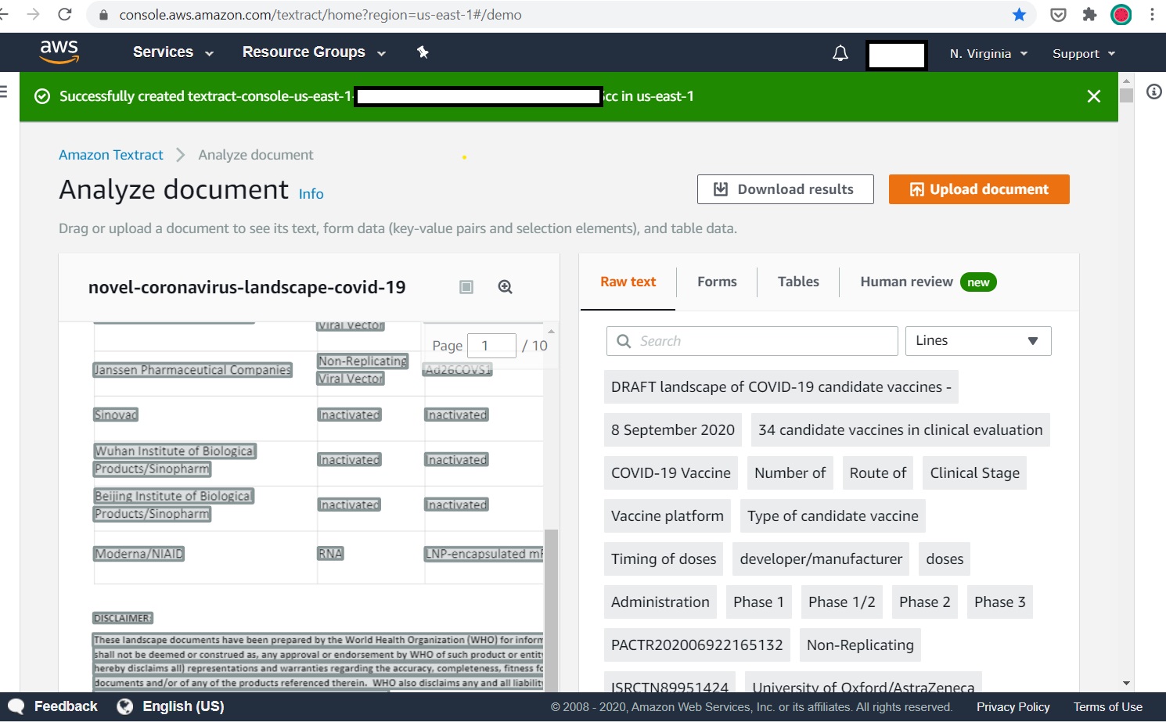Expand the N. Virginia region selector

pyautogui.click(x=988, y=54)
